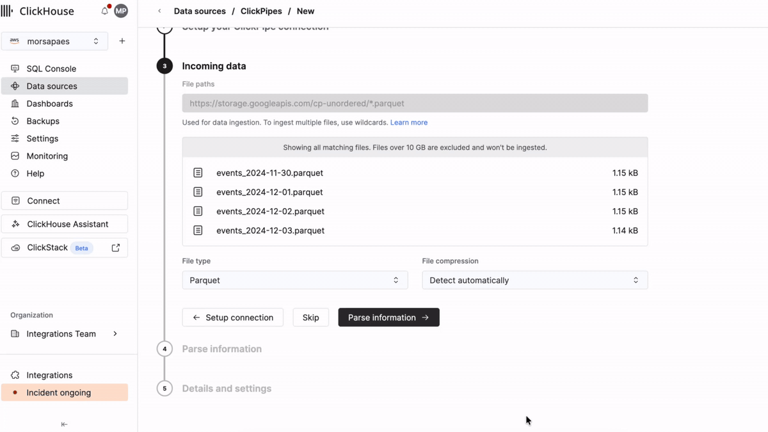Open the MP user avatar menu
The height and width of the screenshot is (432, 768).
pyautogui.click(x=120, y=11)
